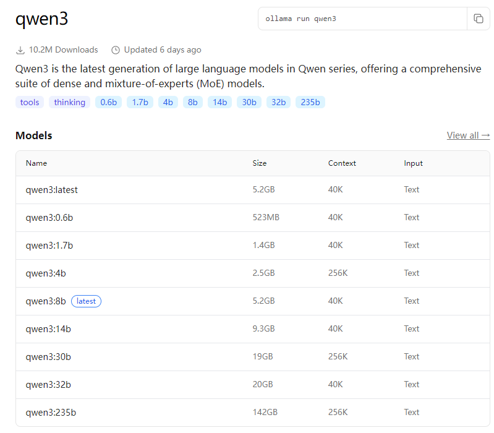Click the downloads arrow icon

(x=20, y=50)
